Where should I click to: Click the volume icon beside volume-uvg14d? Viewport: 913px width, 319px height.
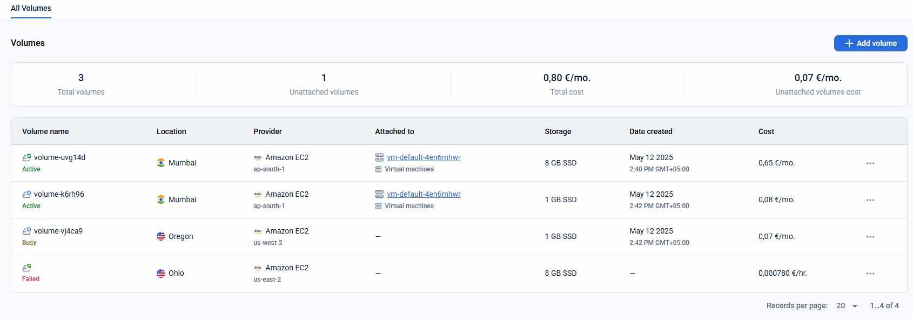point(26,157)
